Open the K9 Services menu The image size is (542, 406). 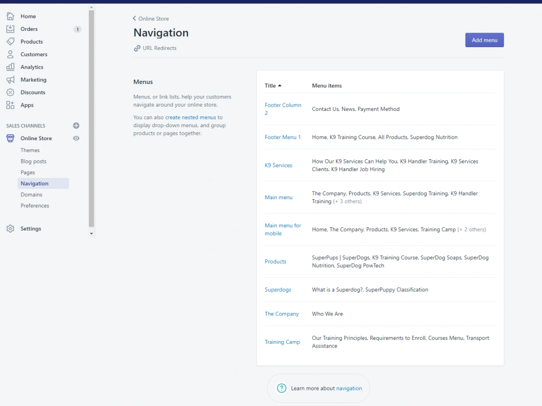(278, 165)
